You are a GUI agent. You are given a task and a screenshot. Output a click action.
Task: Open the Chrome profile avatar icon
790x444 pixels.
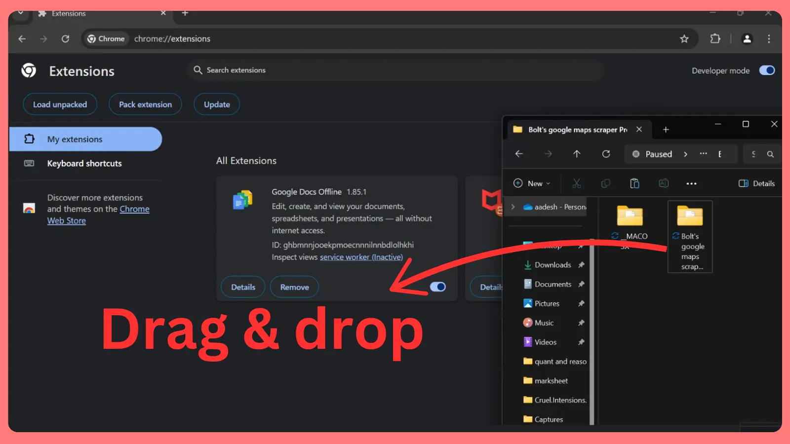[x=747, y=38]
